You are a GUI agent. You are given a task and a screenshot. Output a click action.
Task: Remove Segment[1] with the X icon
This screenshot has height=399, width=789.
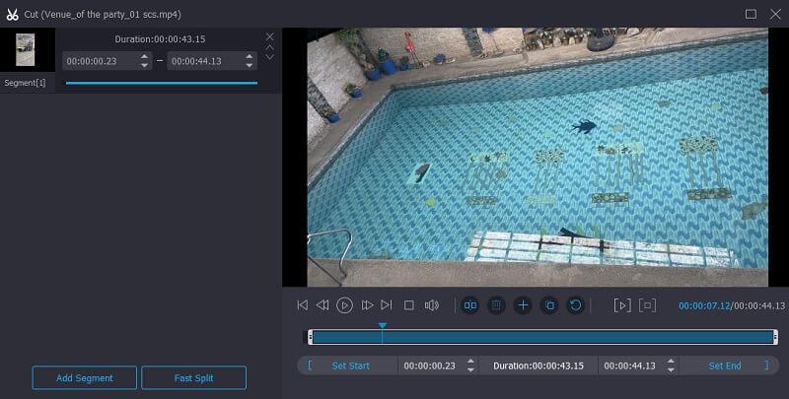[270, 36]
